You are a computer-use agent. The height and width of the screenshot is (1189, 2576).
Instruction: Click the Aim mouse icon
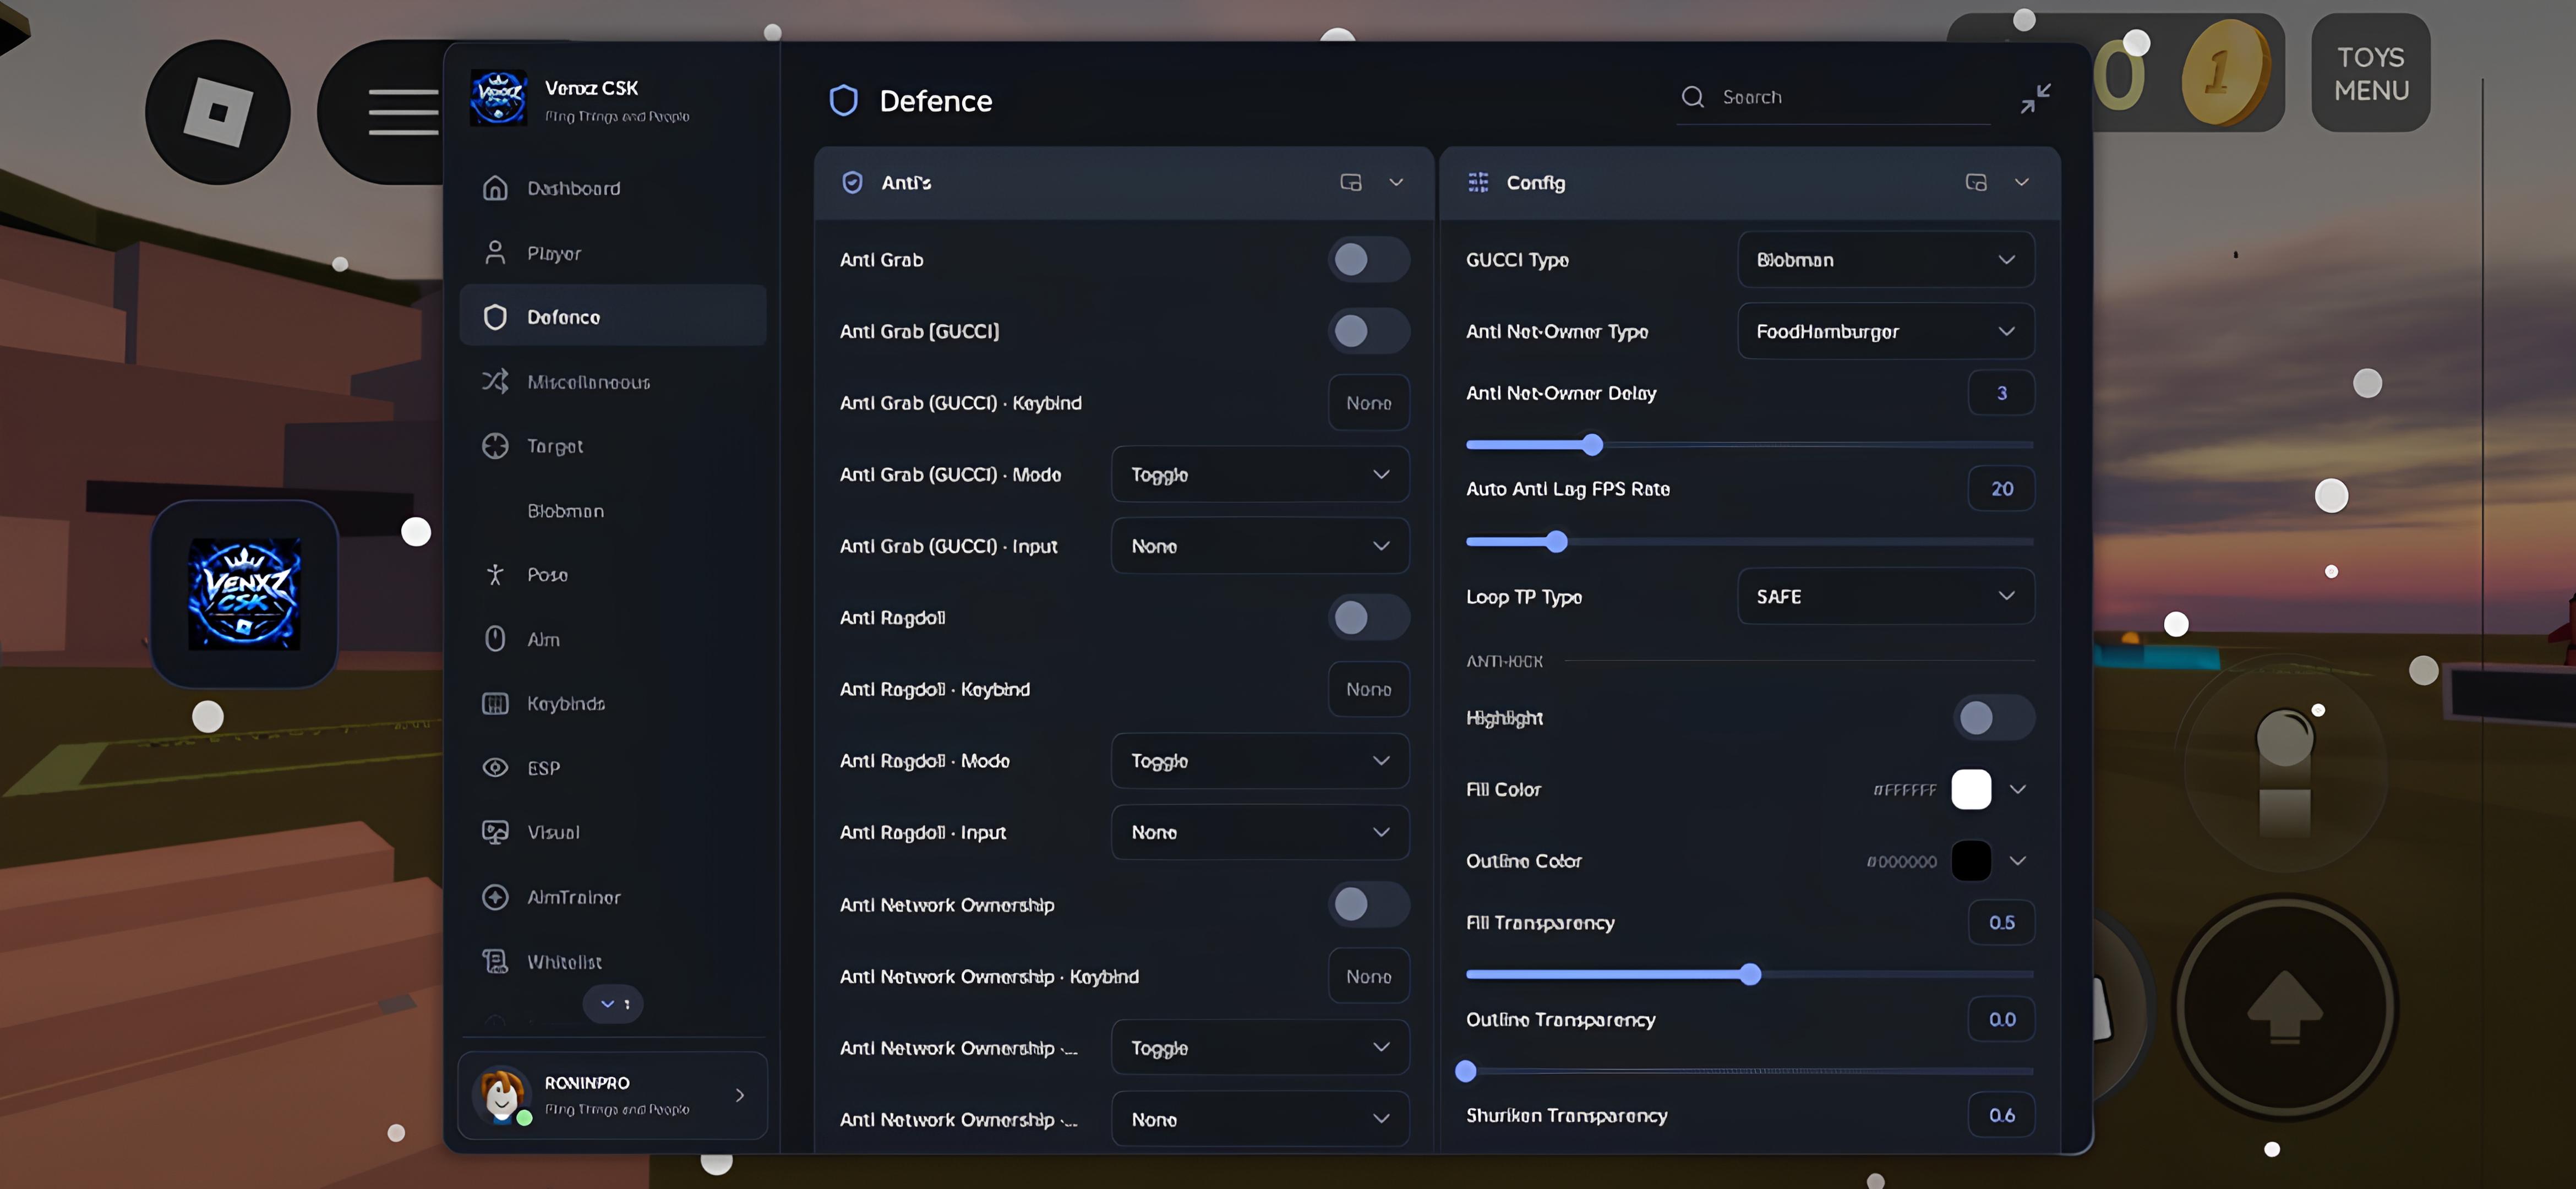[x=495, y=639]
